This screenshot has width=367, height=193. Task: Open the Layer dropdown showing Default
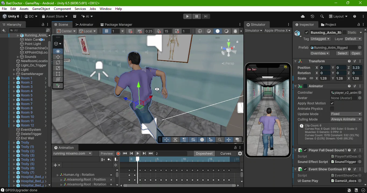coord(353,39)
